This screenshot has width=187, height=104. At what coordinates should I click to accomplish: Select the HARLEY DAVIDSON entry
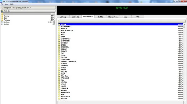(x=120, y=62)
